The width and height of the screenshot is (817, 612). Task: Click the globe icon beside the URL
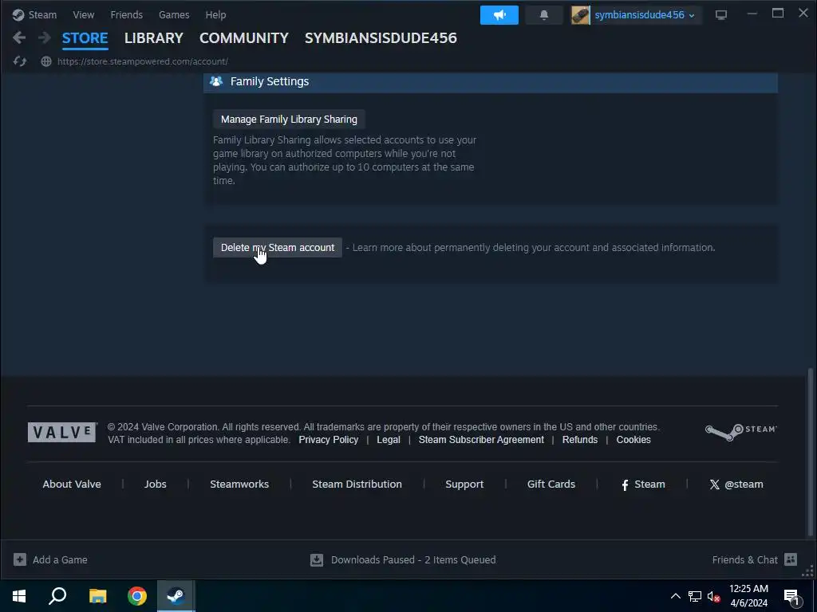46,61
